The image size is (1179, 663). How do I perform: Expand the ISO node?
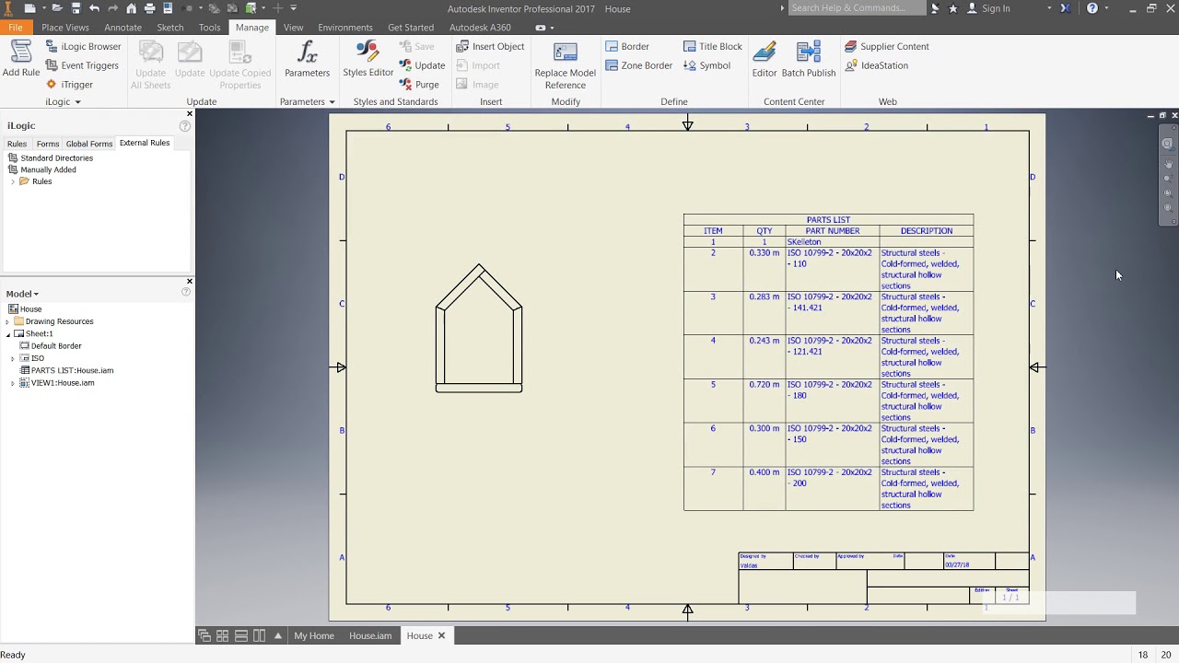[x=13, y=358]
